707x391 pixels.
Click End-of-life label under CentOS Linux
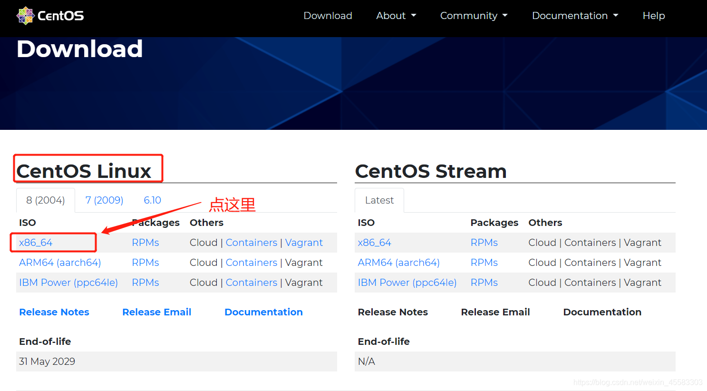(x=45, y=342)
